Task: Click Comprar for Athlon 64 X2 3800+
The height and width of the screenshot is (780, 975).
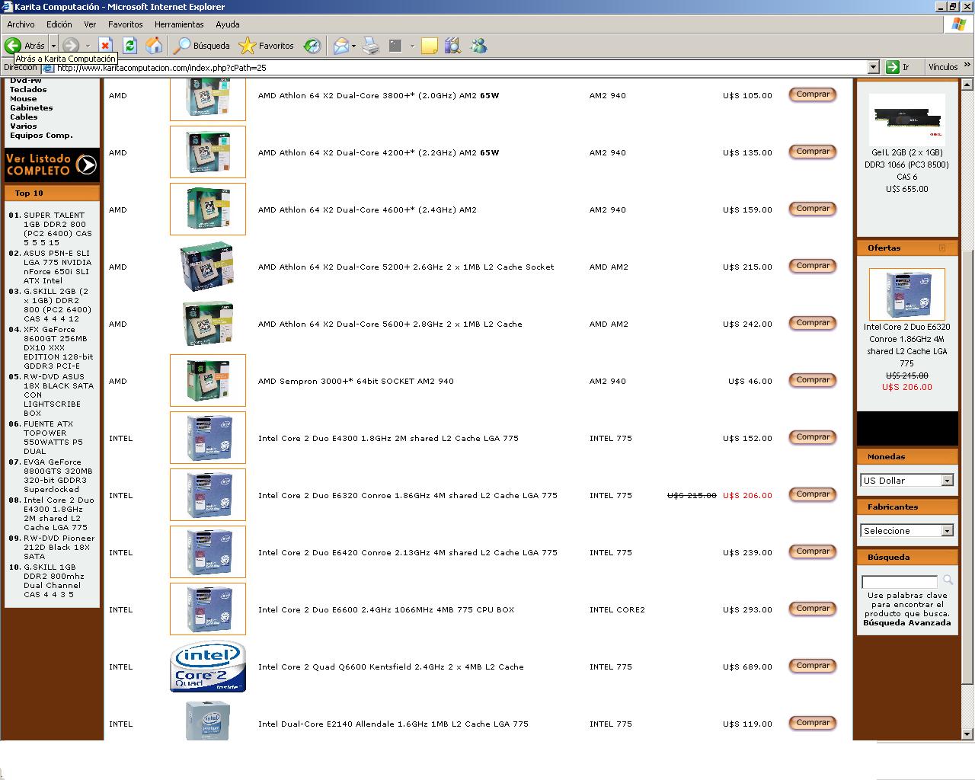Action: (813, 94)
